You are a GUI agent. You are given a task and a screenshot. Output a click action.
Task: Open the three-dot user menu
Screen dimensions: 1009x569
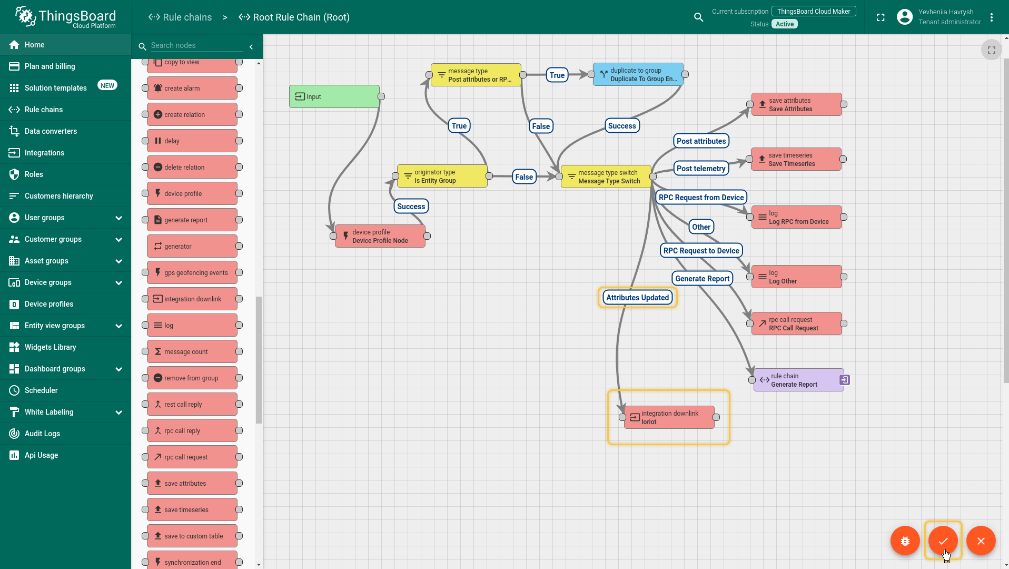[992, 17]
